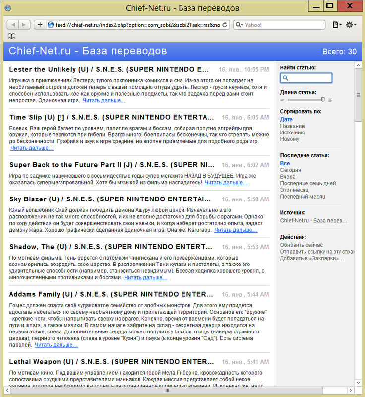This screenshot has width=365, height=397.
Task: Filter to Последние семь дней
Action: [308, 183]
